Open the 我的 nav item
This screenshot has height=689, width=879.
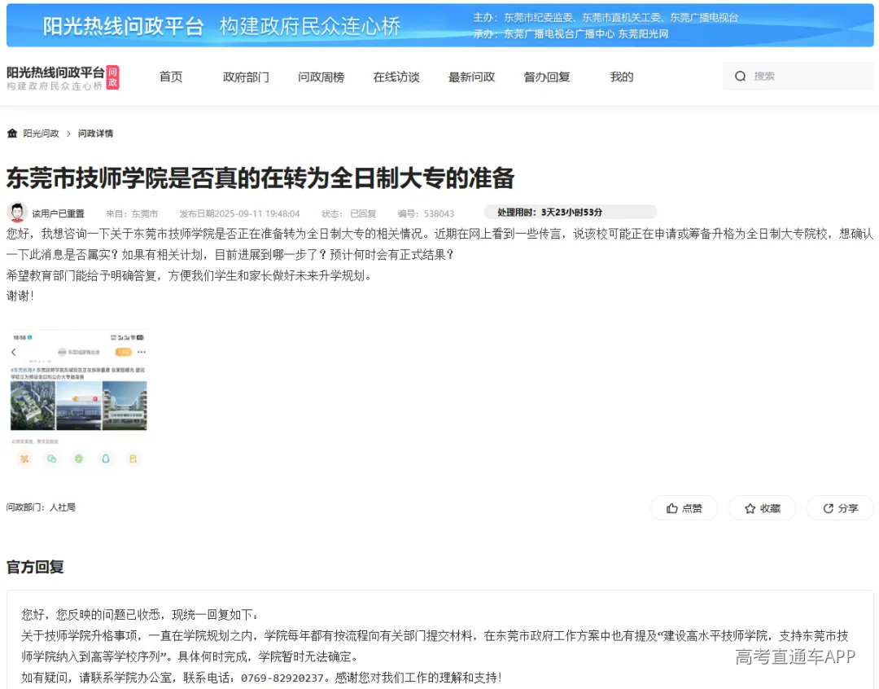[x=622, y=77]
